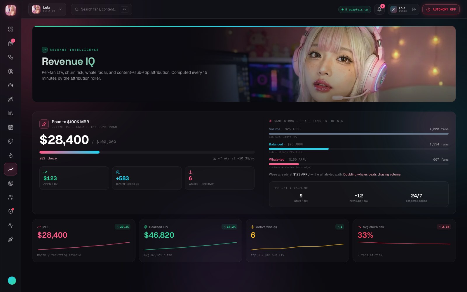Screen dimensions: 467x292
Task: Click the 2.1% churn change badge
Action: [x=444, y=227]
